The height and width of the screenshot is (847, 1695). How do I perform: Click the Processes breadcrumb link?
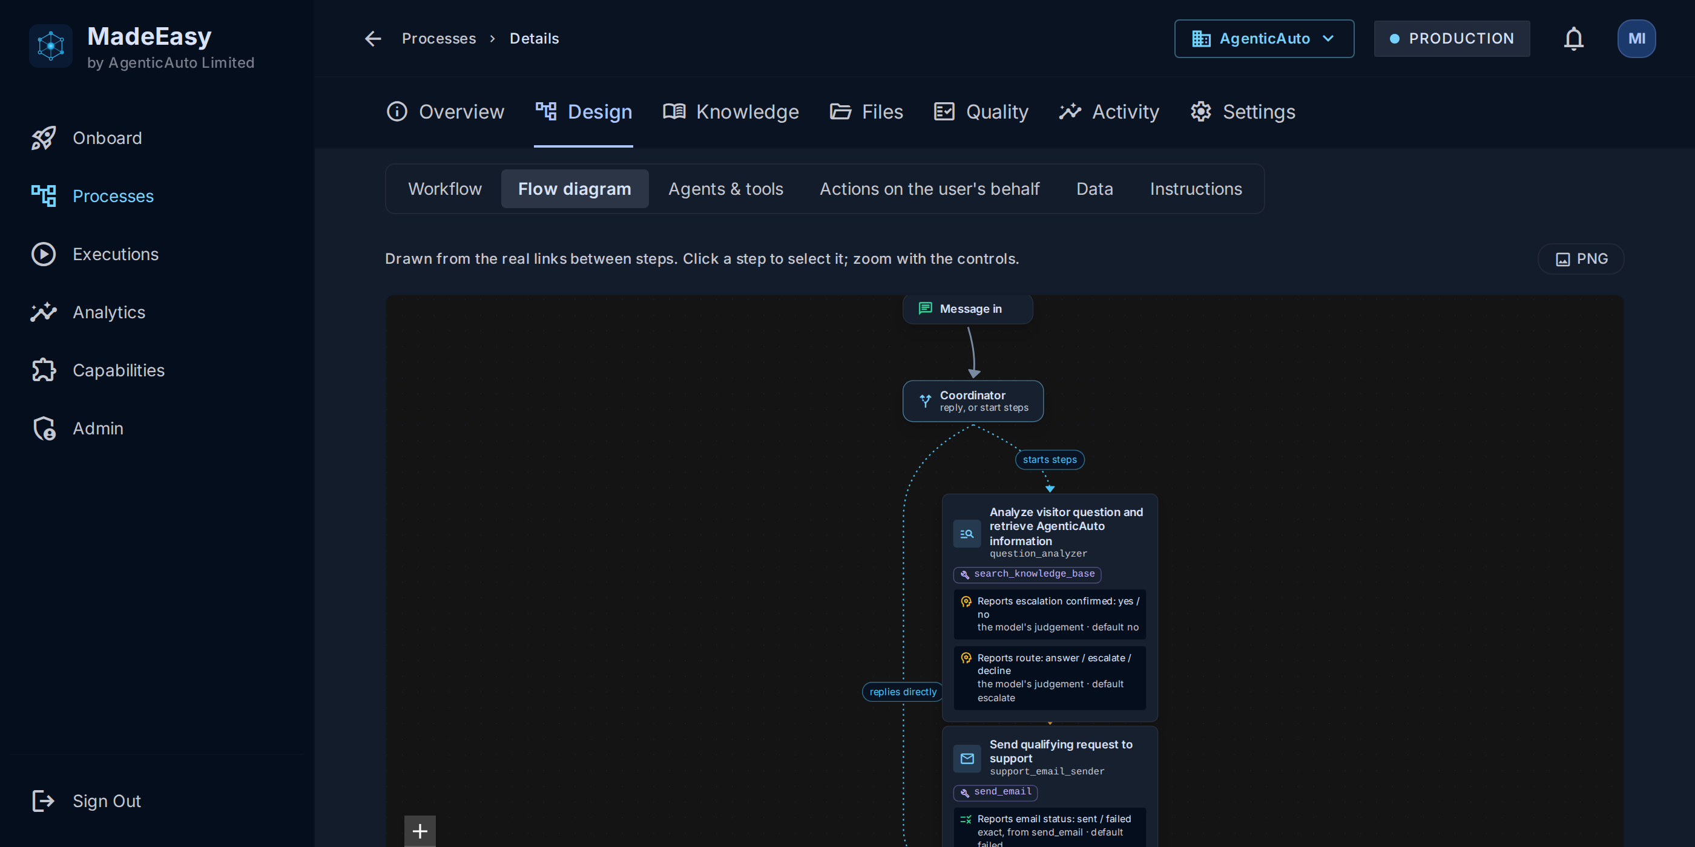coord(438,39)
